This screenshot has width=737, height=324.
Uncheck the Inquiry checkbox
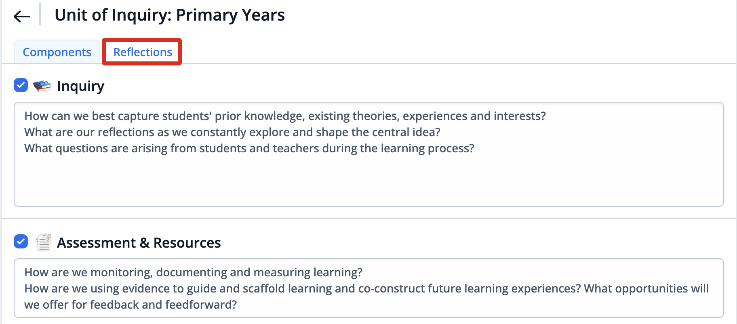click(21, 85)
